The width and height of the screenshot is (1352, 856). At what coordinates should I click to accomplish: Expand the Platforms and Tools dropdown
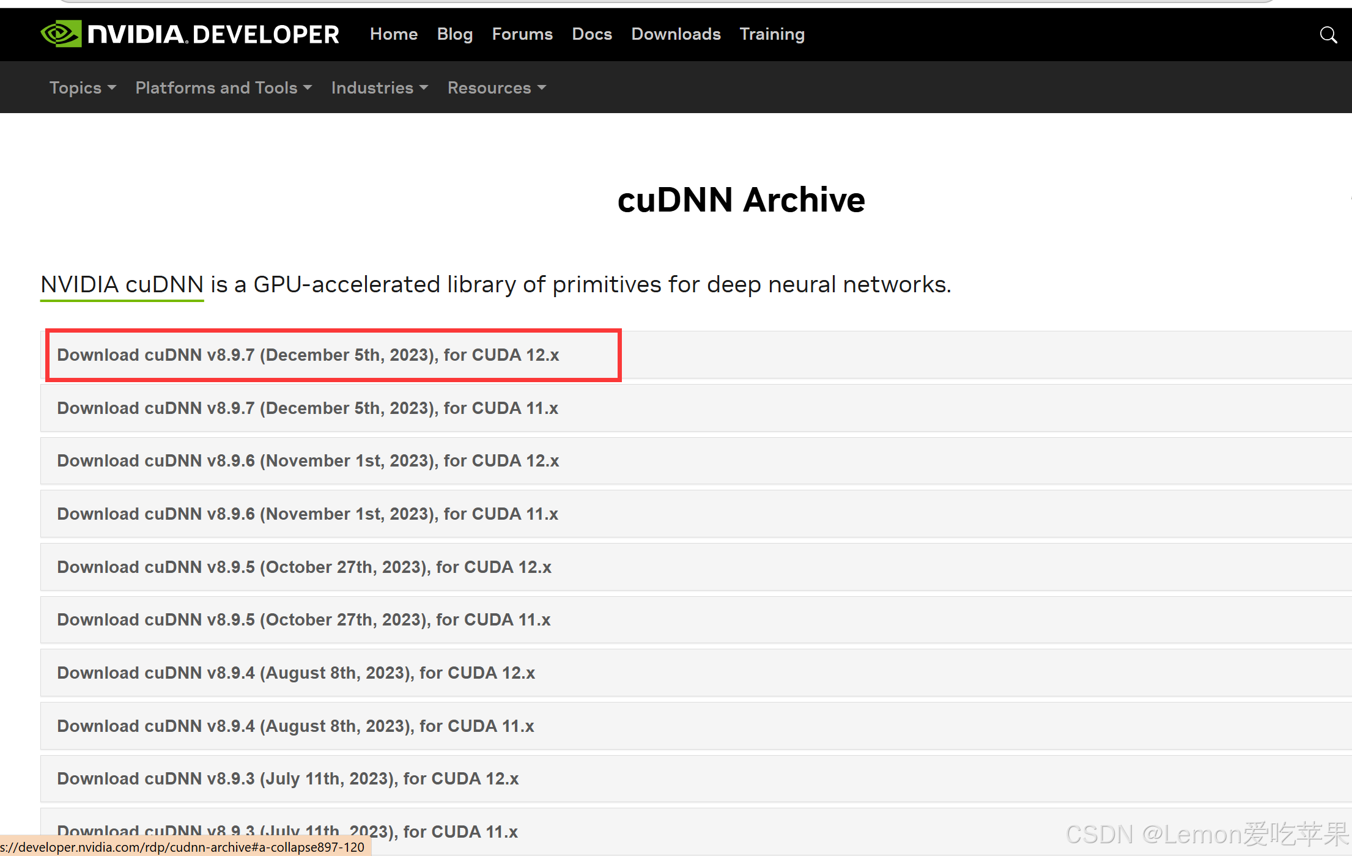click(x=224, y=87)
